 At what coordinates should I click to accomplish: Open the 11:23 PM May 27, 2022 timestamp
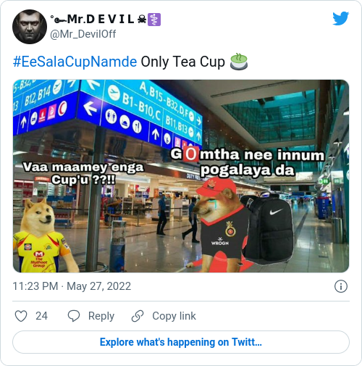coord(72,286)
